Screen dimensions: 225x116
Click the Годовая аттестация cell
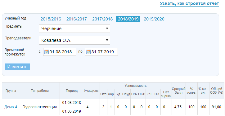point(40,107)
